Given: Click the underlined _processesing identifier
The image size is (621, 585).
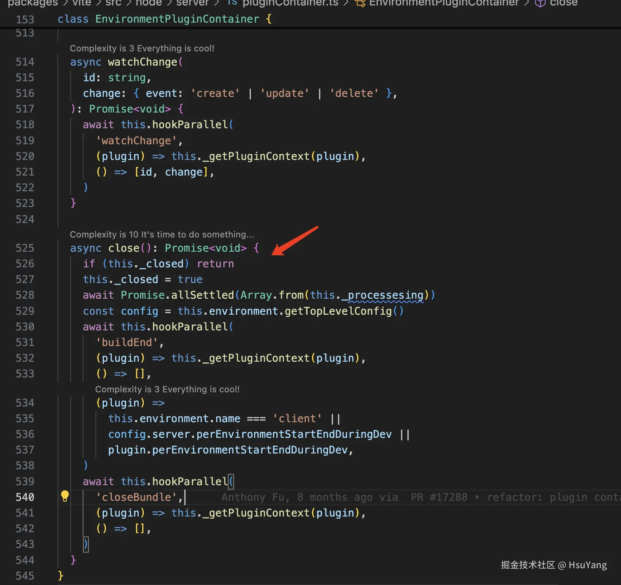Looking at the screenshot, I should pos(383,295).
